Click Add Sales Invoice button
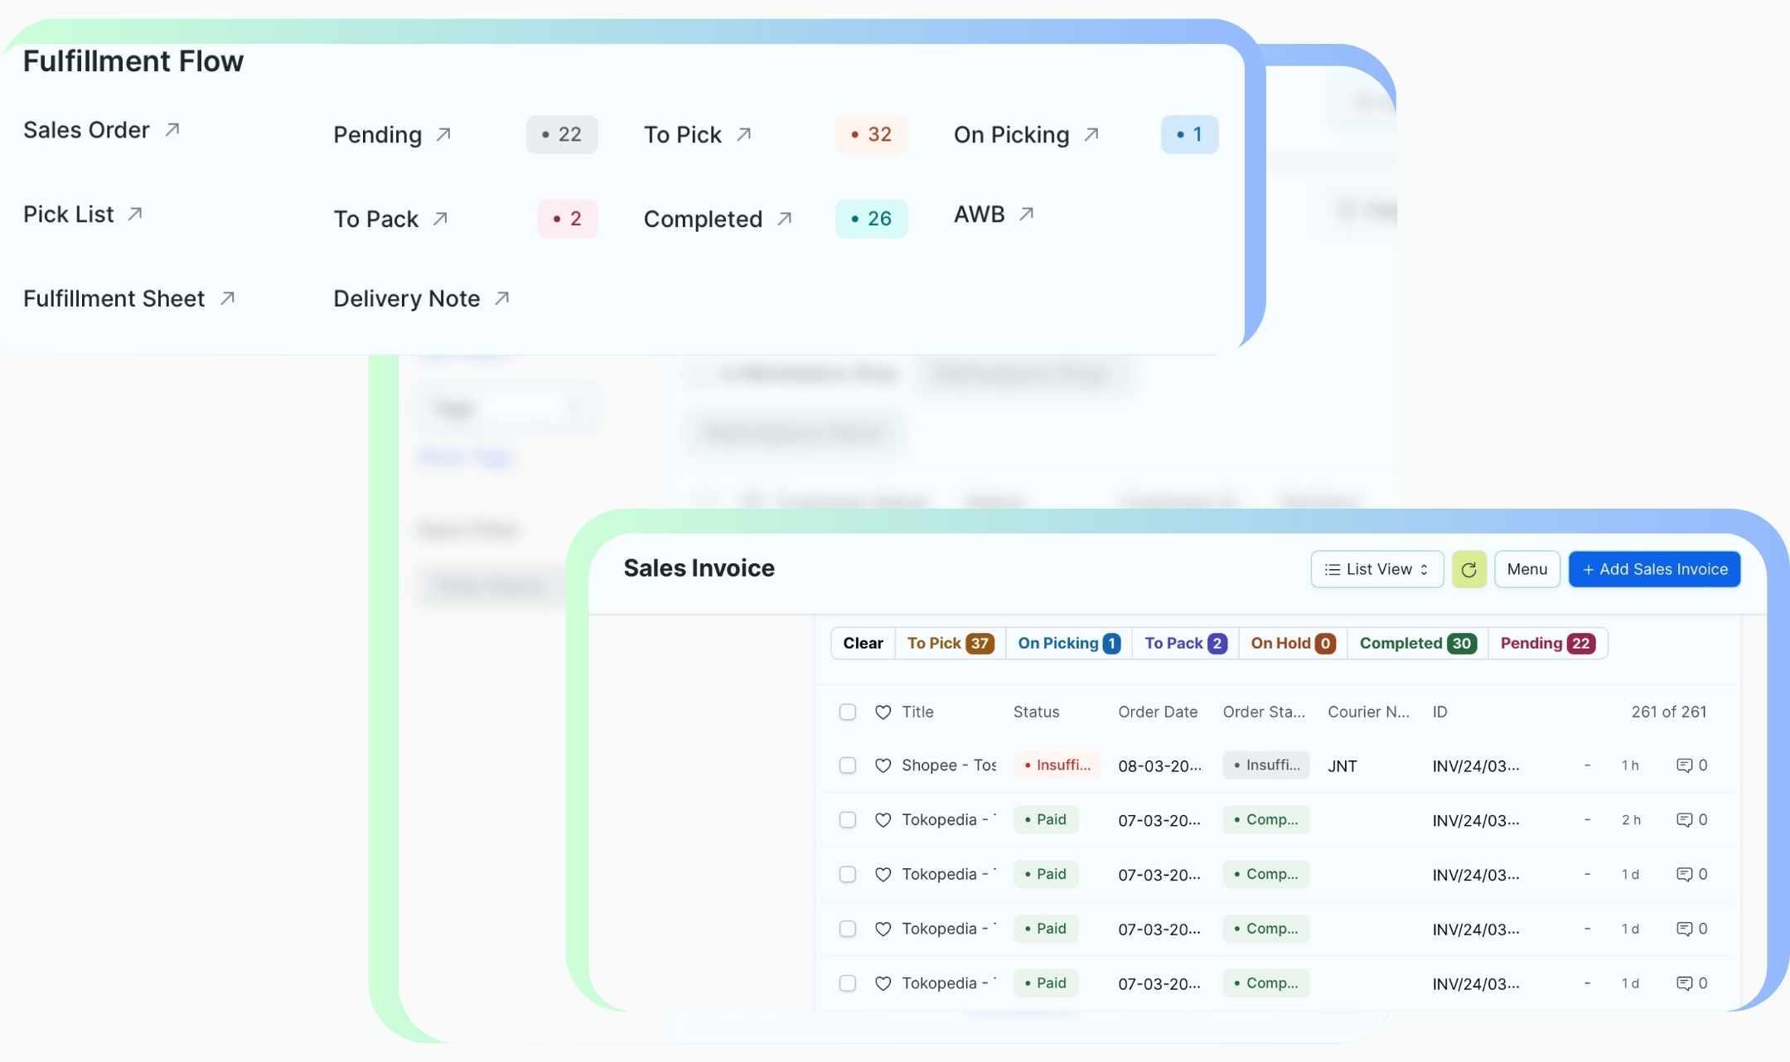The height and width of the screenshot is (1062, 1790). pos(1654,569)
